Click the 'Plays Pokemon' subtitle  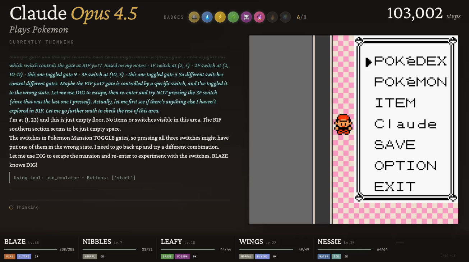[x=39, y=30]
